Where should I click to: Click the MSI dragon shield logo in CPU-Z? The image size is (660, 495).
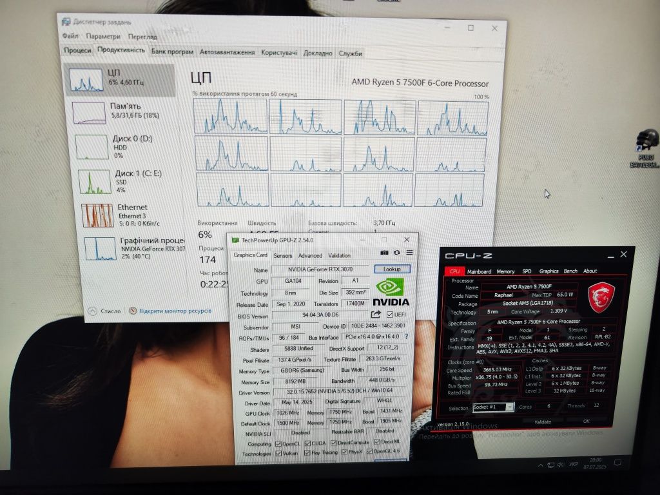pyautogui.click(x=601, y=298)
